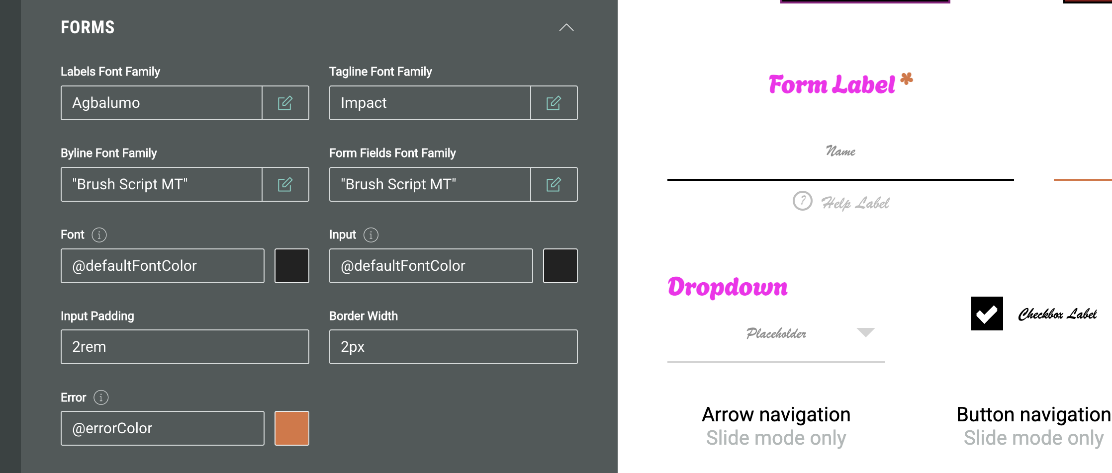This screenshot has width=1112, height=473.
Task: Click edit icon for Form Fields Font Family
Action: [x=554, y=184]
